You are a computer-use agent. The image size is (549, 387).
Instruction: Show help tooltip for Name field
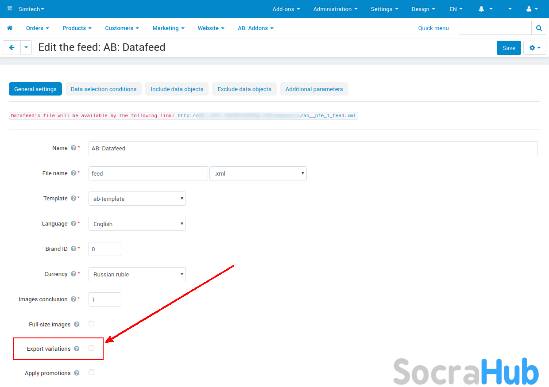[x=73, y=148]
